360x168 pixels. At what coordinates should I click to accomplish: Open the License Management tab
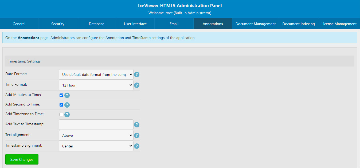pyautogui.click(x=339, y=24)
